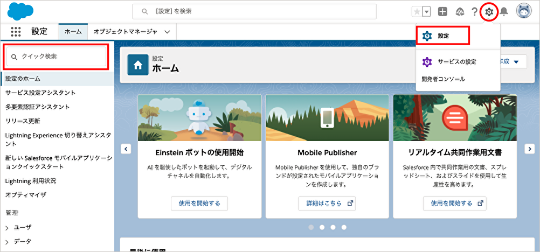Click the setup gear icon
Viewport: 540px width, 252px height.
point(489,12)
